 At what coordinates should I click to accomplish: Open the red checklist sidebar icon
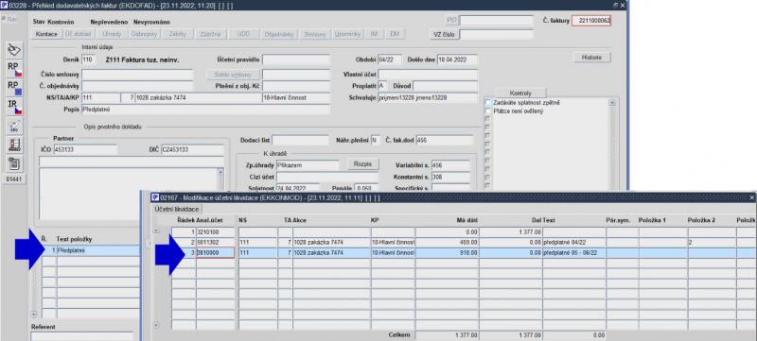(x=14, y=145)
